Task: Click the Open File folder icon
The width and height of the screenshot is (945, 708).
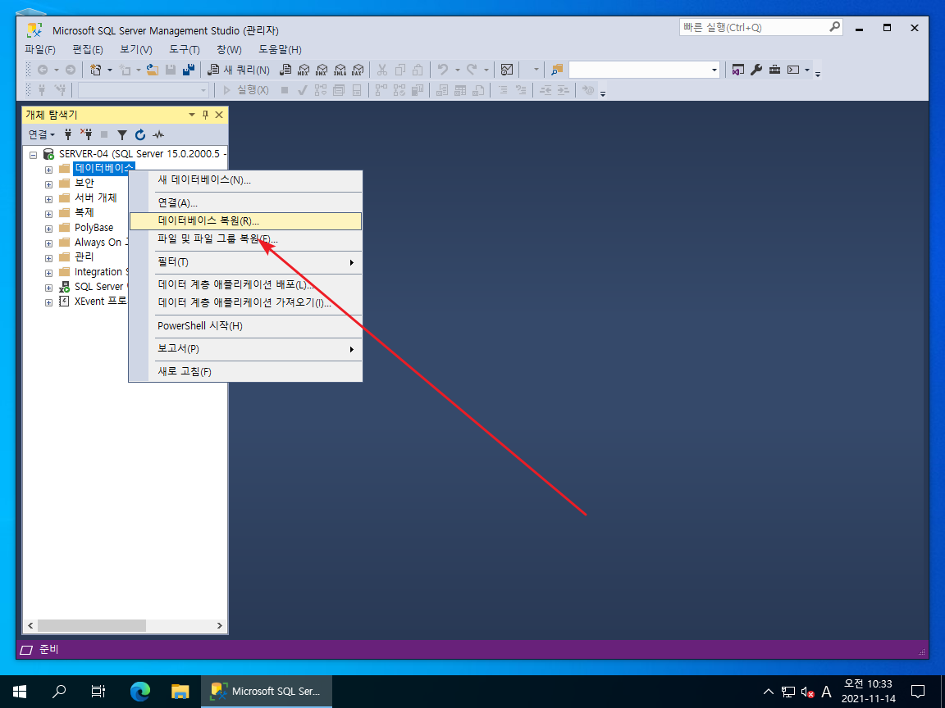Action: point(153,70)
